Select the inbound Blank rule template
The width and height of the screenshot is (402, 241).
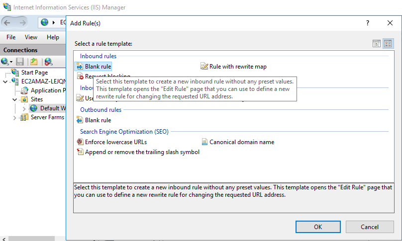click(98, 66)
